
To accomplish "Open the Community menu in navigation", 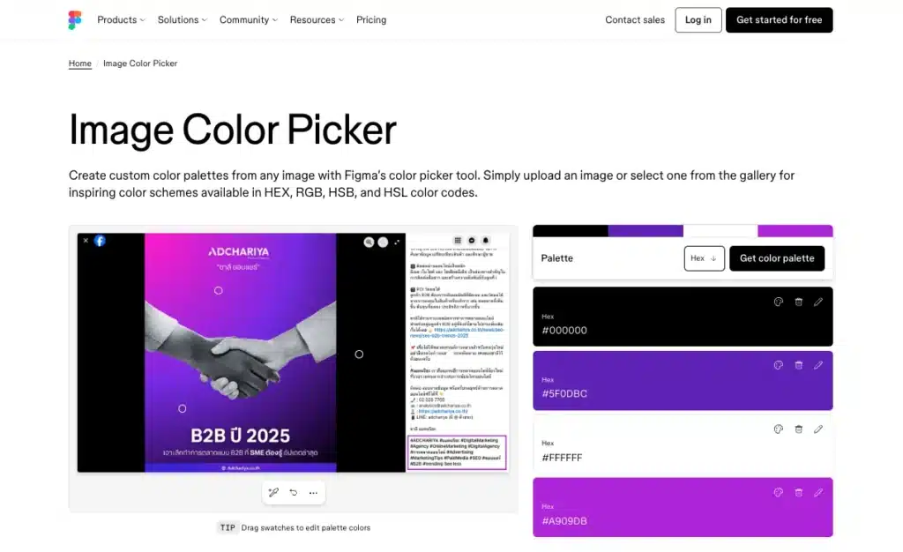I will tap(248, 20).
